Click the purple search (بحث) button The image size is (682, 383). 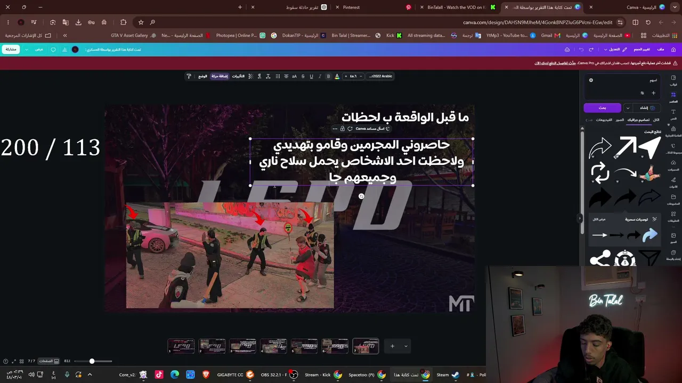point(602,107)
